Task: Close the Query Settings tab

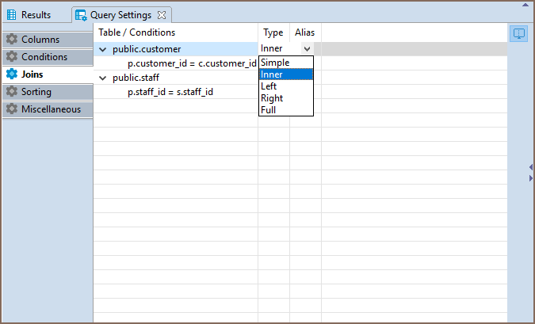Action: tap(161, 15)
